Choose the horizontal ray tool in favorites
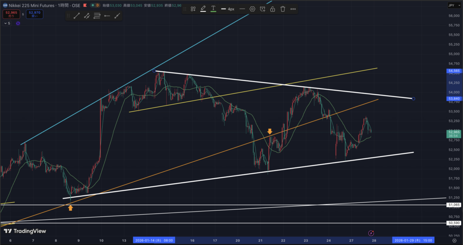 point(107,16)
